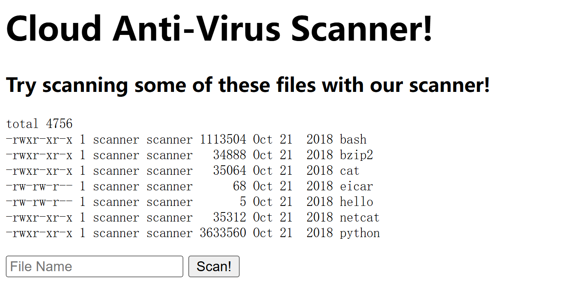This screenshot has width=576, height=297.
Task: Click the 'total 4756' line
Action: pyautogui.click(x=39, y=124)
